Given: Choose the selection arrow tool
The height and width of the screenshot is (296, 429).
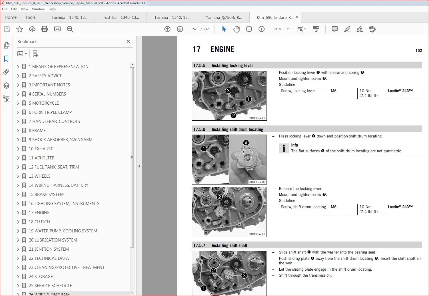Looking at the screenshot, I should (x=224, y=29).
